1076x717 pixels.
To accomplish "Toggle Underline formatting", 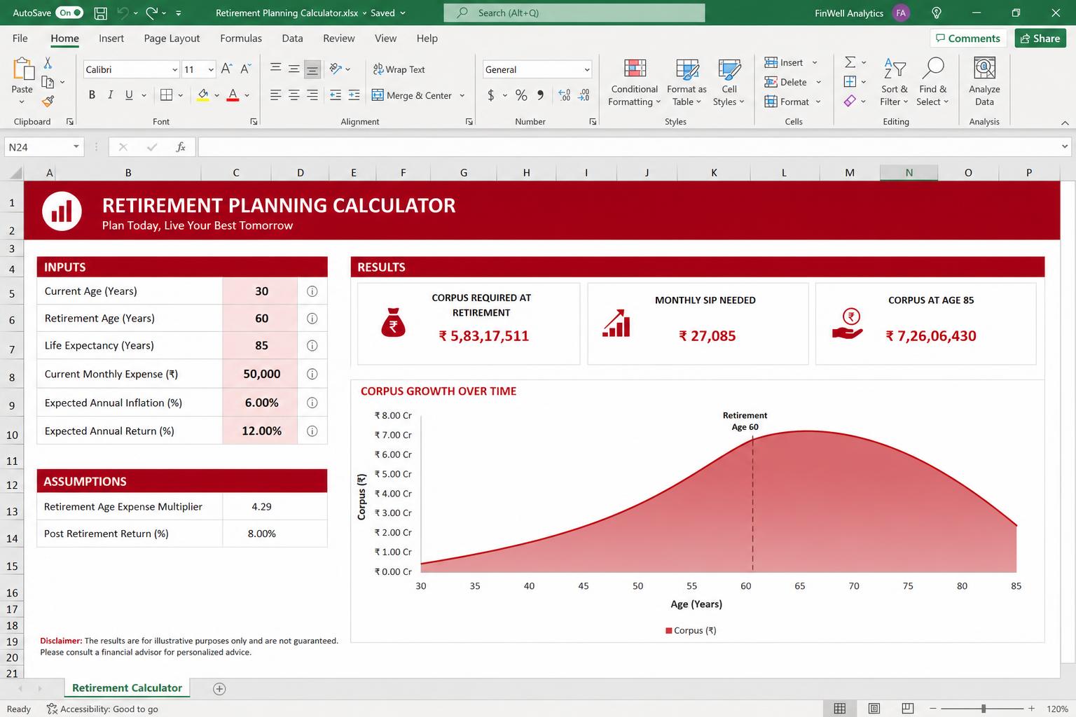I will click(129, 95).
